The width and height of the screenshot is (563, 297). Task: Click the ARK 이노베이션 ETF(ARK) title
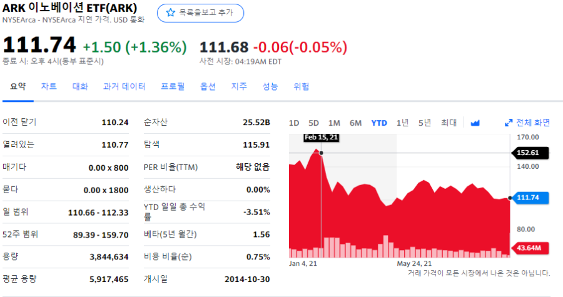(x=70, y=8)
